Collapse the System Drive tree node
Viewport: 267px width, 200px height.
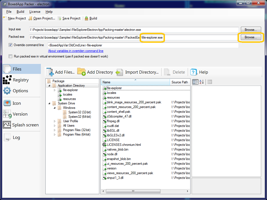49,103
